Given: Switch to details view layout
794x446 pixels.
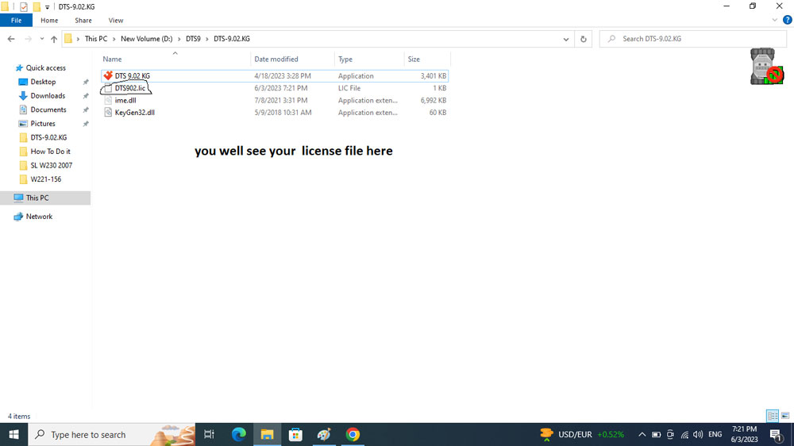Looking at the screenshot, I should pos(772,416).
